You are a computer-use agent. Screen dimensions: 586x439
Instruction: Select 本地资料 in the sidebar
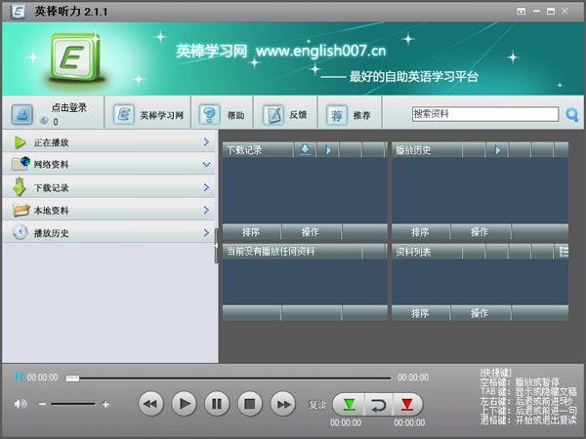pyautogui.click(x=108, y=210)
